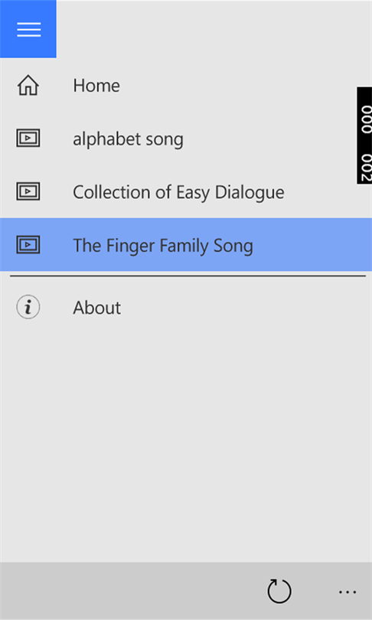Image resolution: width=372 pixels, height=620 pixels.
Task: Click the video icon beside alphabet song
Action: click(x=28, y=139)
